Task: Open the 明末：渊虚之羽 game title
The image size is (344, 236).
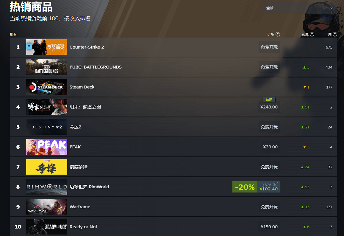Action: (85, 107)
